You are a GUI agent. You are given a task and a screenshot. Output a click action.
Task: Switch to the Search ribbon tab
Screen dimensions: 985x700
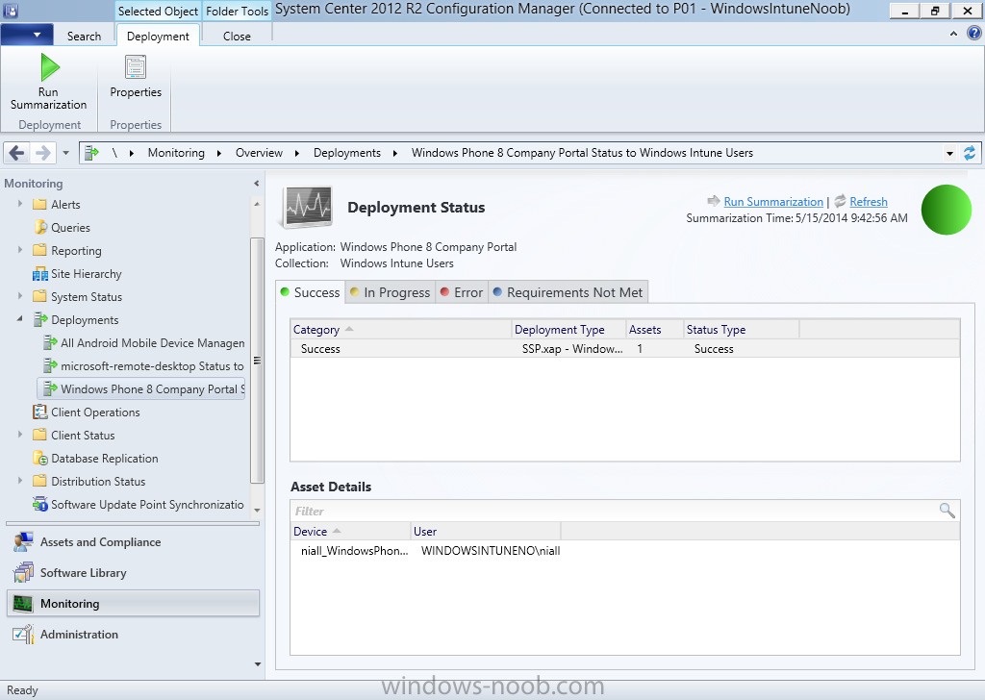click(85, 36)
